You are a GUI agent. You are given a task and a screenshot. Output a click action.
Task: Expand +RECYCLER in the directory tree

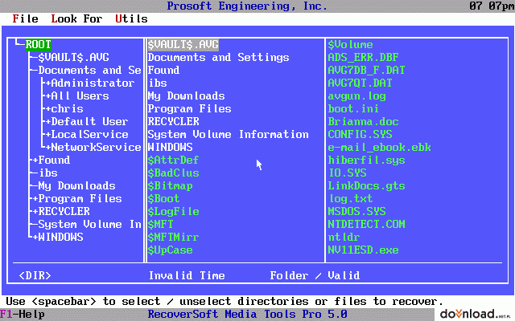tap(61, 212)
